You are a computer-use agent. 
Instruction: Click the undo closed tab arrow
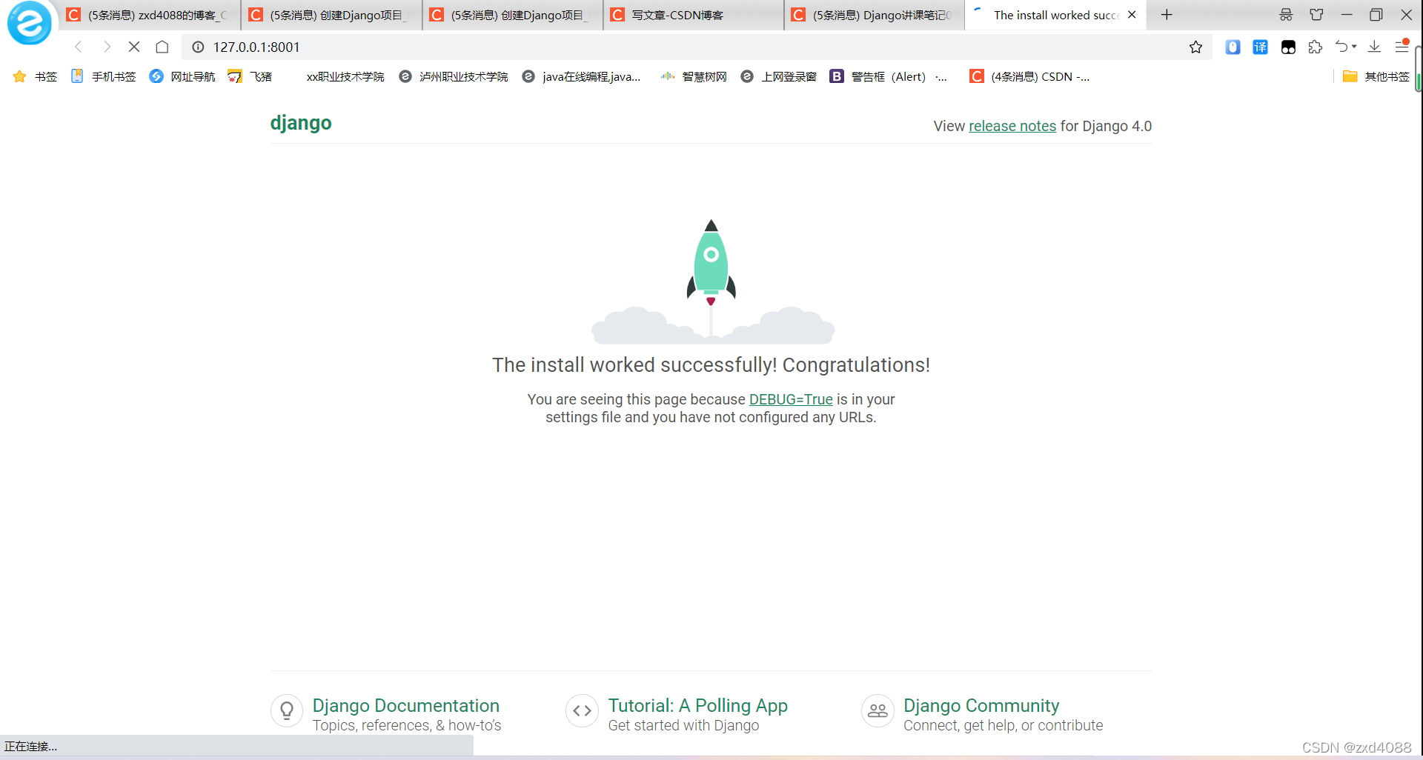tap(1341, 47)
